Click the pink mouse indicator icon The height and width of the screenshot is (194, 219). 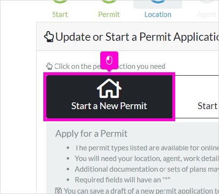point(109,60)
